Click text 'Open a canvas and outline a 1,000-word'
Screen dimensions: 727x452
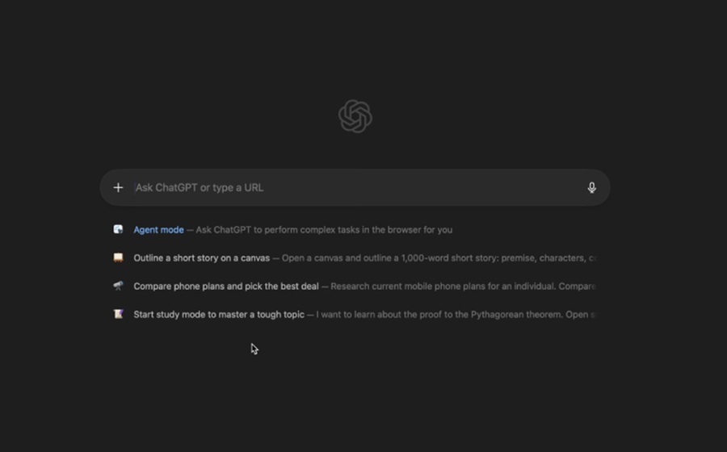363,258
